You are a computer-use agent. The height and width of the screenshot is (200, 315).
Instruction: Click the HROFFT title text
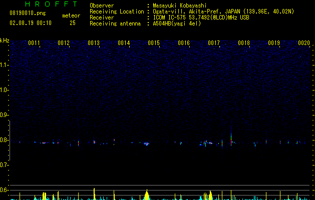coord(51,4)
